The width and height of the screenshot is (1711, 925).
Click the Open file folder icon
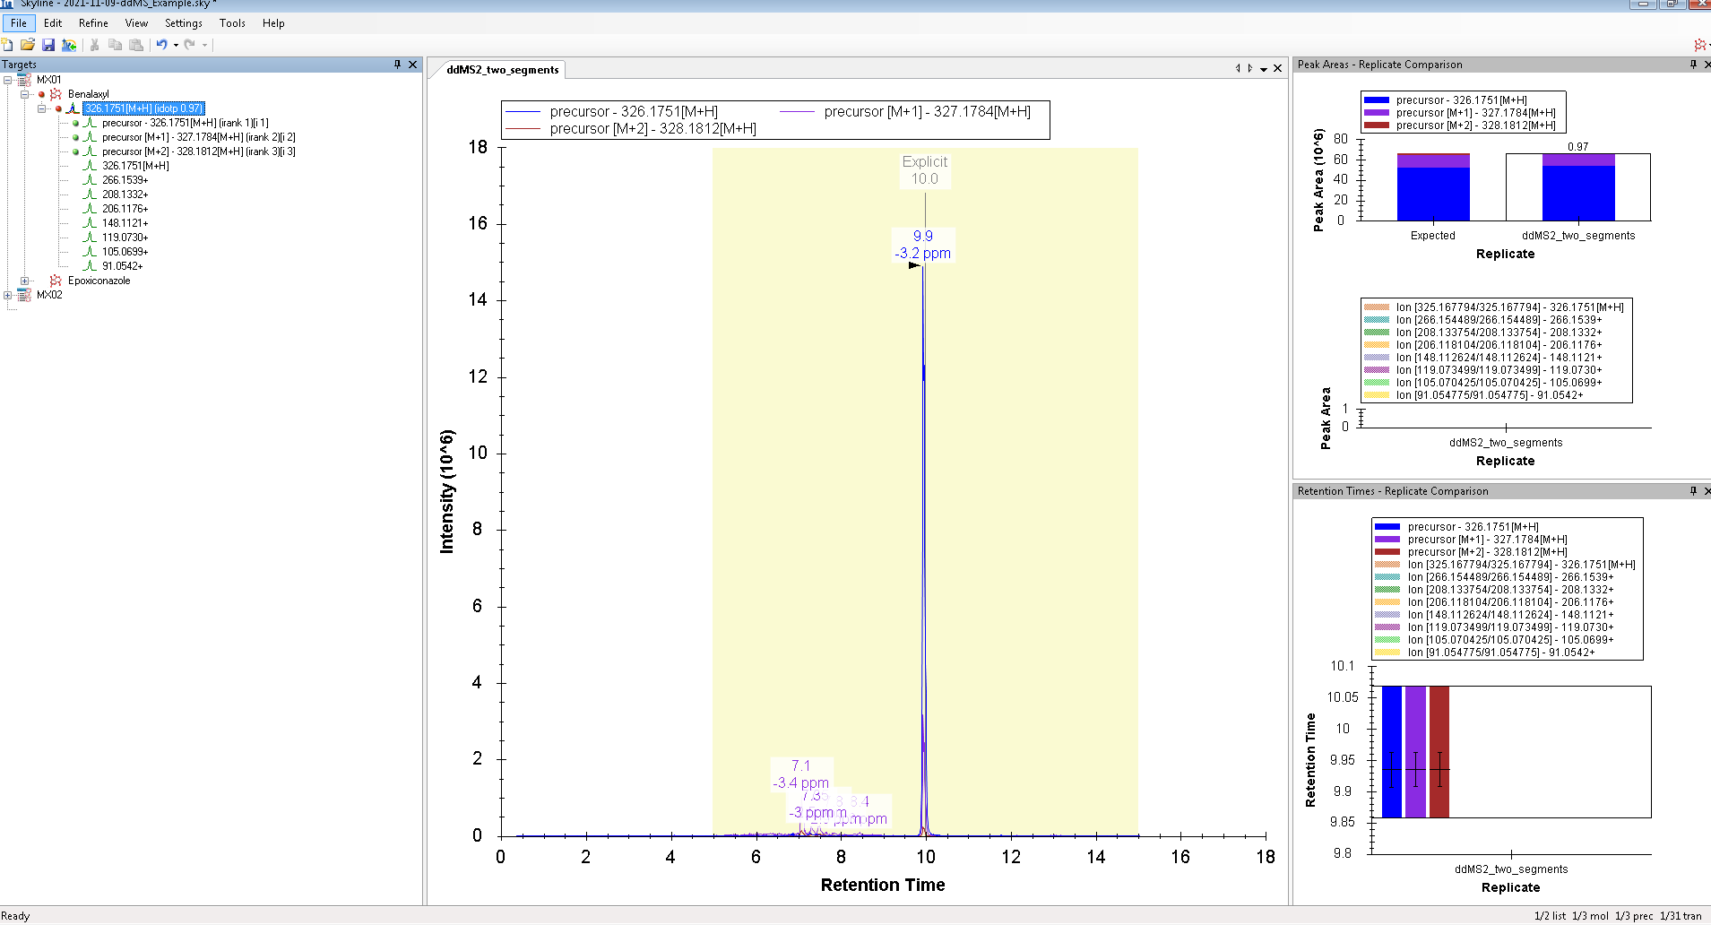pos(28,45)
